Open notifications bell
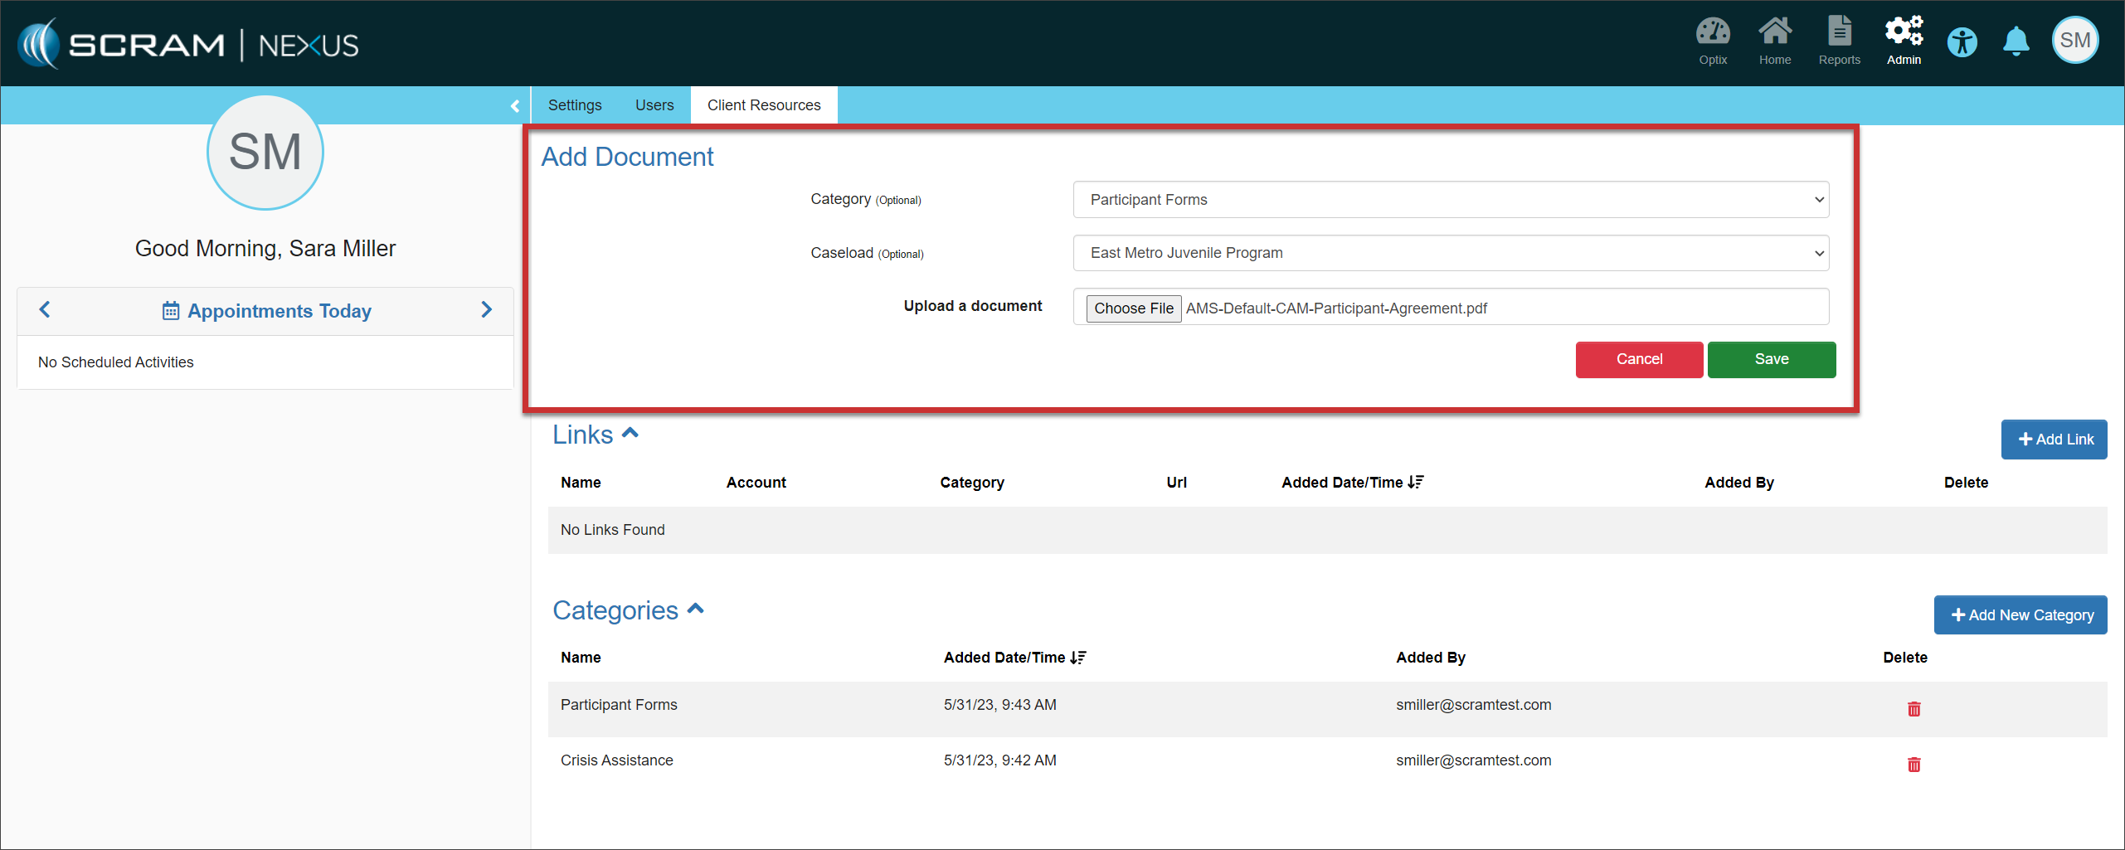Viewport: 2125px width, 850px height. [2016, 41]
